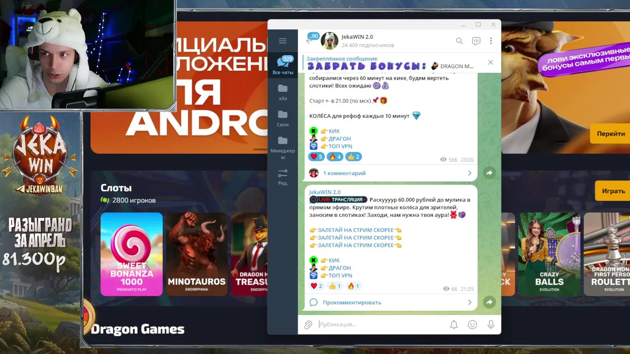Attach a file with paperclip icon

[308, 324]
